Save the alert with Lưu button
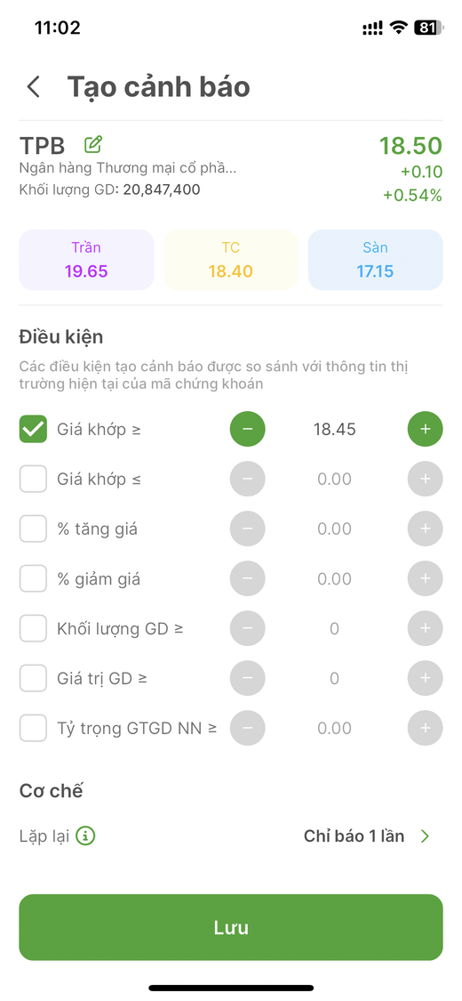Screen dimensions: 462x1001 pyautogui.click(x=231, y=927)
